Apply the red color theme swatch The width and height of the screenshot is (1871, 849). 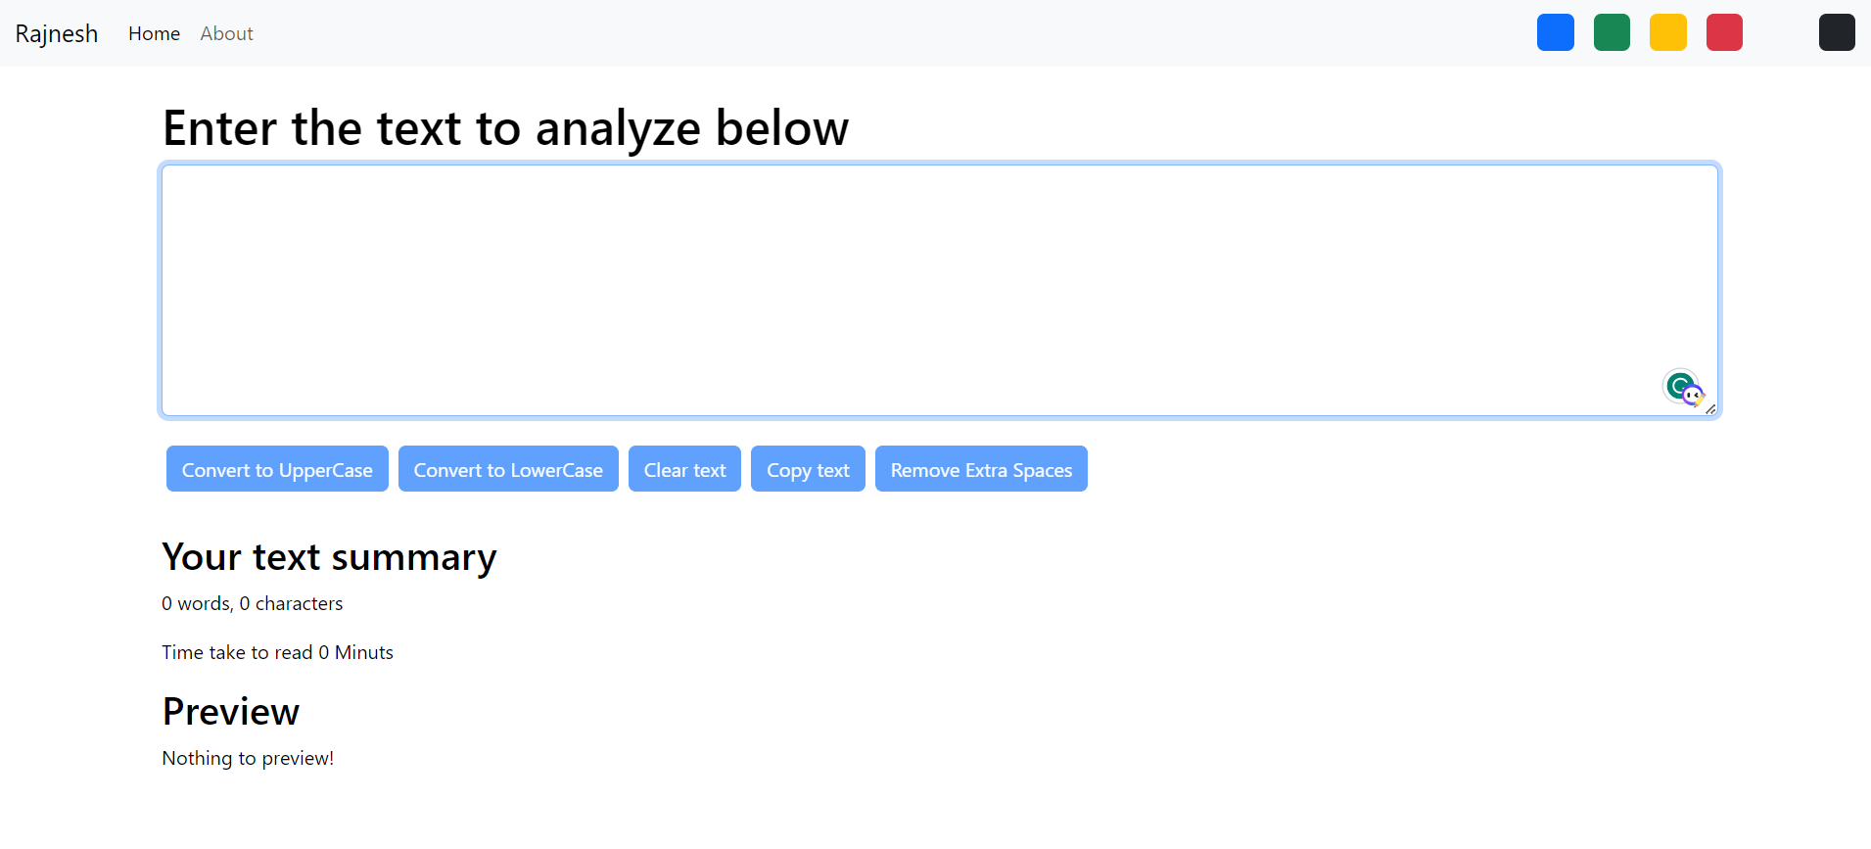click(x=1724, y=32)
